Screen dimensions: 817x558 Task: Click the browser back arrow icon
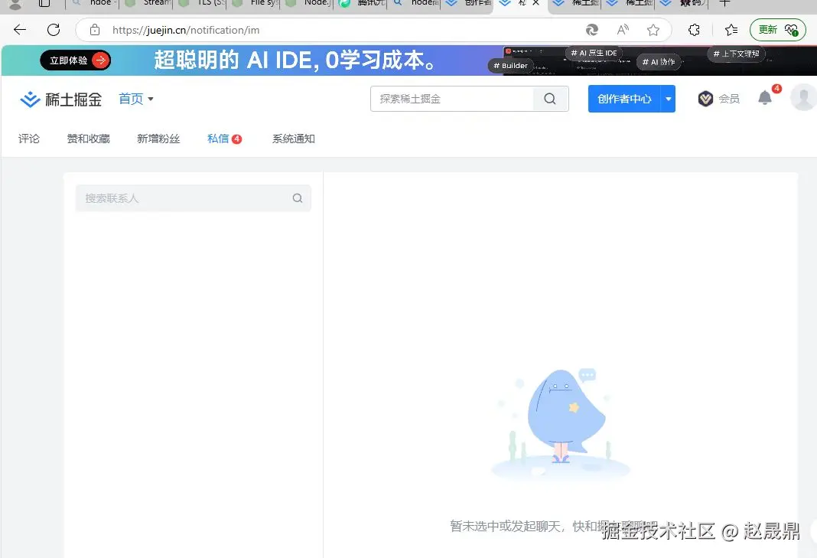[x=18, y=29]
